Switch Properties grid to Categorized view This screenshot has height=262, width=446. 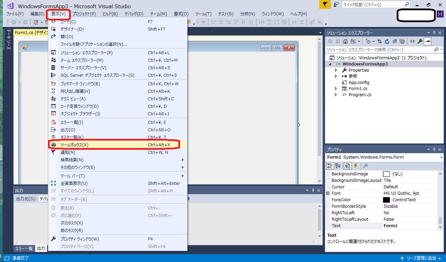click(330, 166)
